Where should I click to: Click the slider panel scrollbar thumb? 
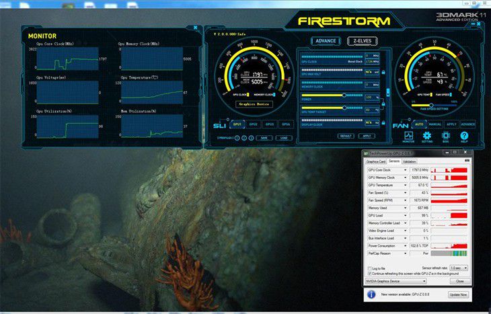pos(388,92)
